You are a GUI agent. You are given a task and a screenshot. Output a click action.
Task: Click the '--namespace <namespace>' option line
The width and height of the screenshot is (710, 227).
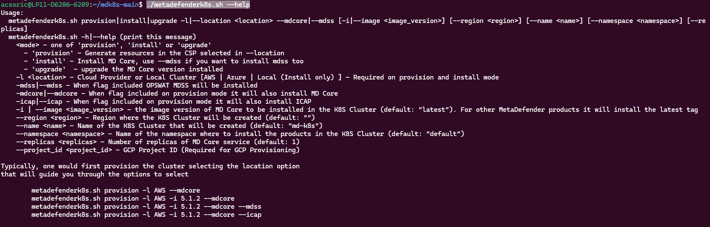240,134
